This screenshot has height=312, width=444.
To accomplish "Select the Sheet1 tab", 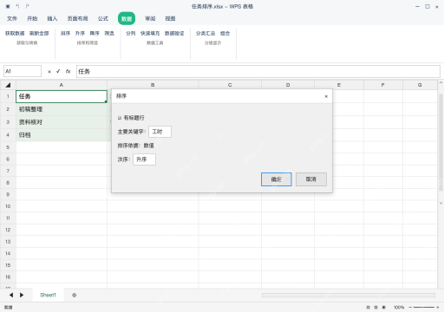I will [48, 295].
